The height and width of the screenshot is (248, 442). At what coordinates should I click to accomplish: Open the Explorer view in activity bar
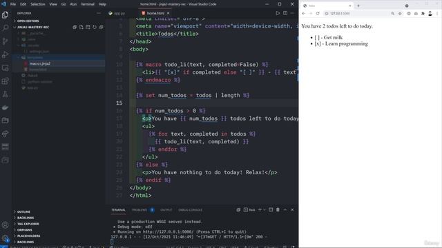5,14
